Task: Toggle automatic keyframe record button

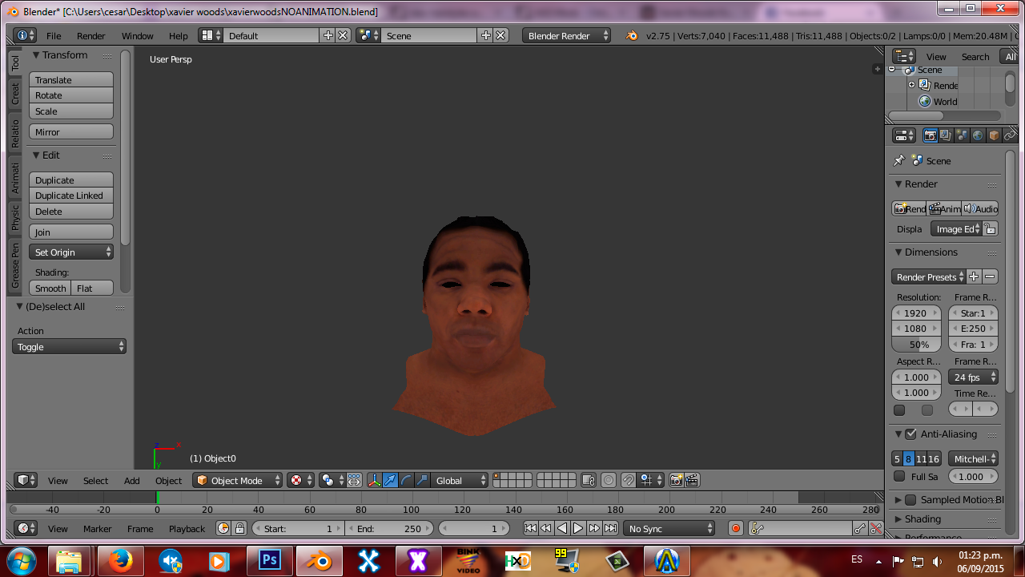Action: tap(736, 528)
